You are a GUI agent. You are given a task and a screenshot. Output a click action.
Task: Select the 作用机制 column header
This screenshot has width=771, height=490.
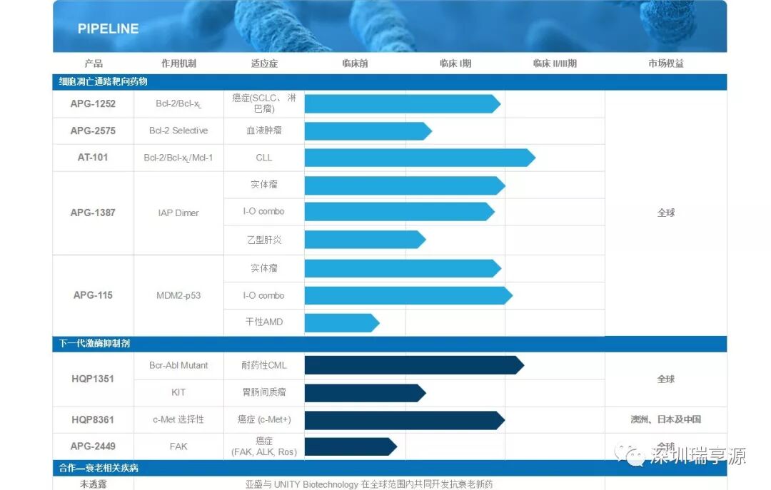(178, 63)
